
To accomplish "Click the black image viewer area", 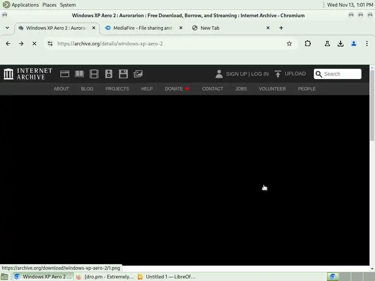I will [185, 180].
